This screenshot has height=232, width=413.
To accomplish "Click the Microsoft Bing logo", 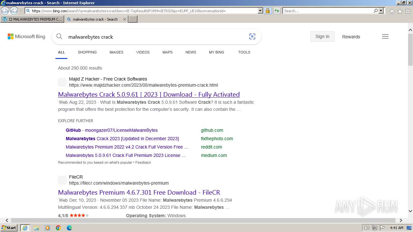I will pos(26,37).
